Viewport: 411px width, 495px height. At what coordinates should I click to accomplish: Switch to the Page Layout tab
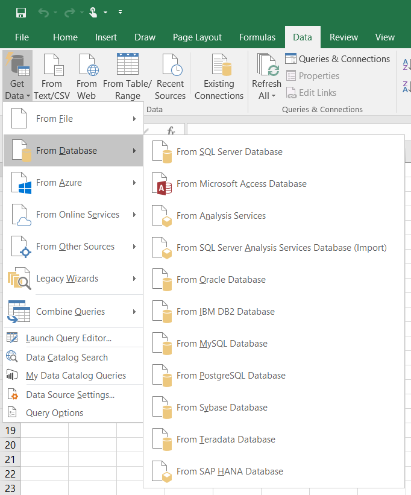pyautogui.click(x=197, y=37)
